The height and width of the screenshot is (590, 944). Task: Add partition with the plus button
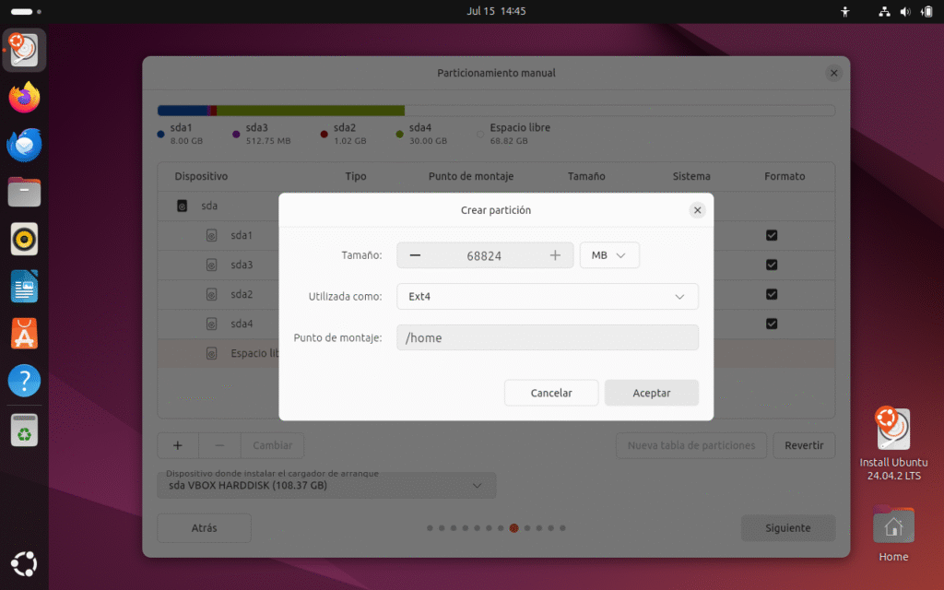click(x=178, y=445)
